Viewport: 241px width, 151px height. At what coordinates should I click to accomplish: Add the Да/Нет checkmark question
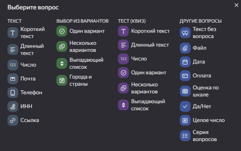(x=185, y=106)
